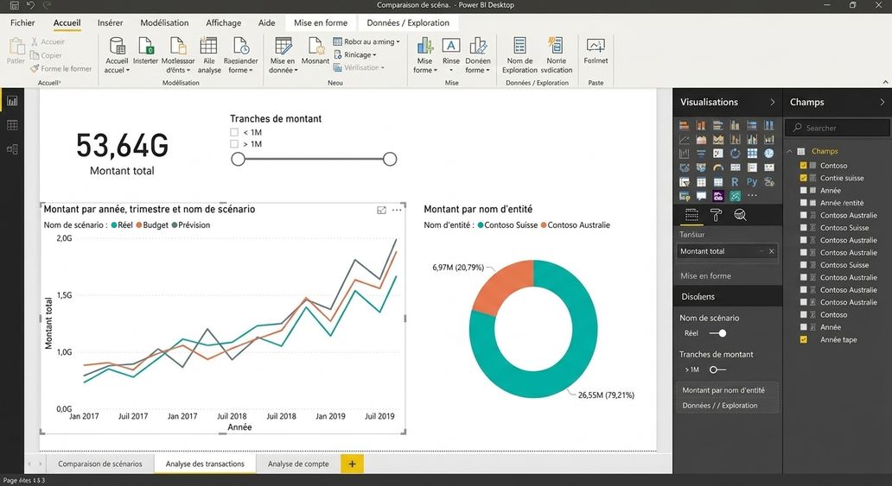Collapse the Visualisations pane chevron
This screenshot has width=892, height=486.
772,103
